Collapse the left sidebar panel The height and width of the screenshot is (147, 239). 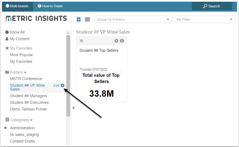tap(73, 108)
